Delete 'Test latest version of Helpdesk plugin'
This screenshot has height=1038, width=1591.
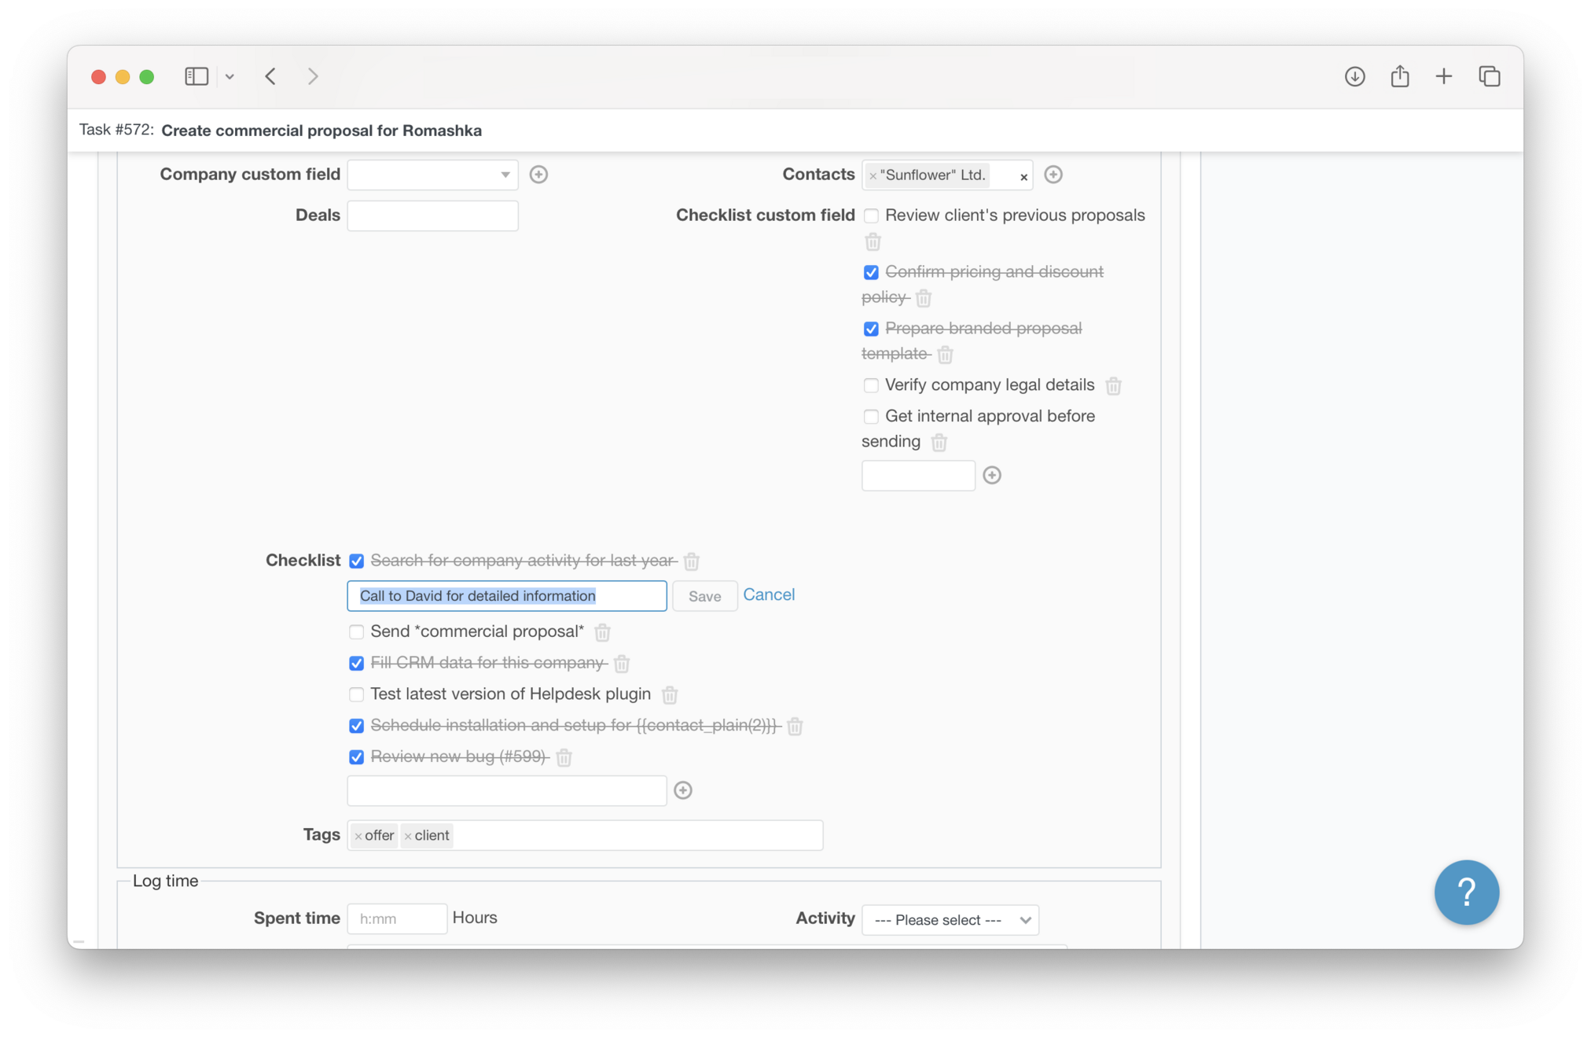click(670, 695)
